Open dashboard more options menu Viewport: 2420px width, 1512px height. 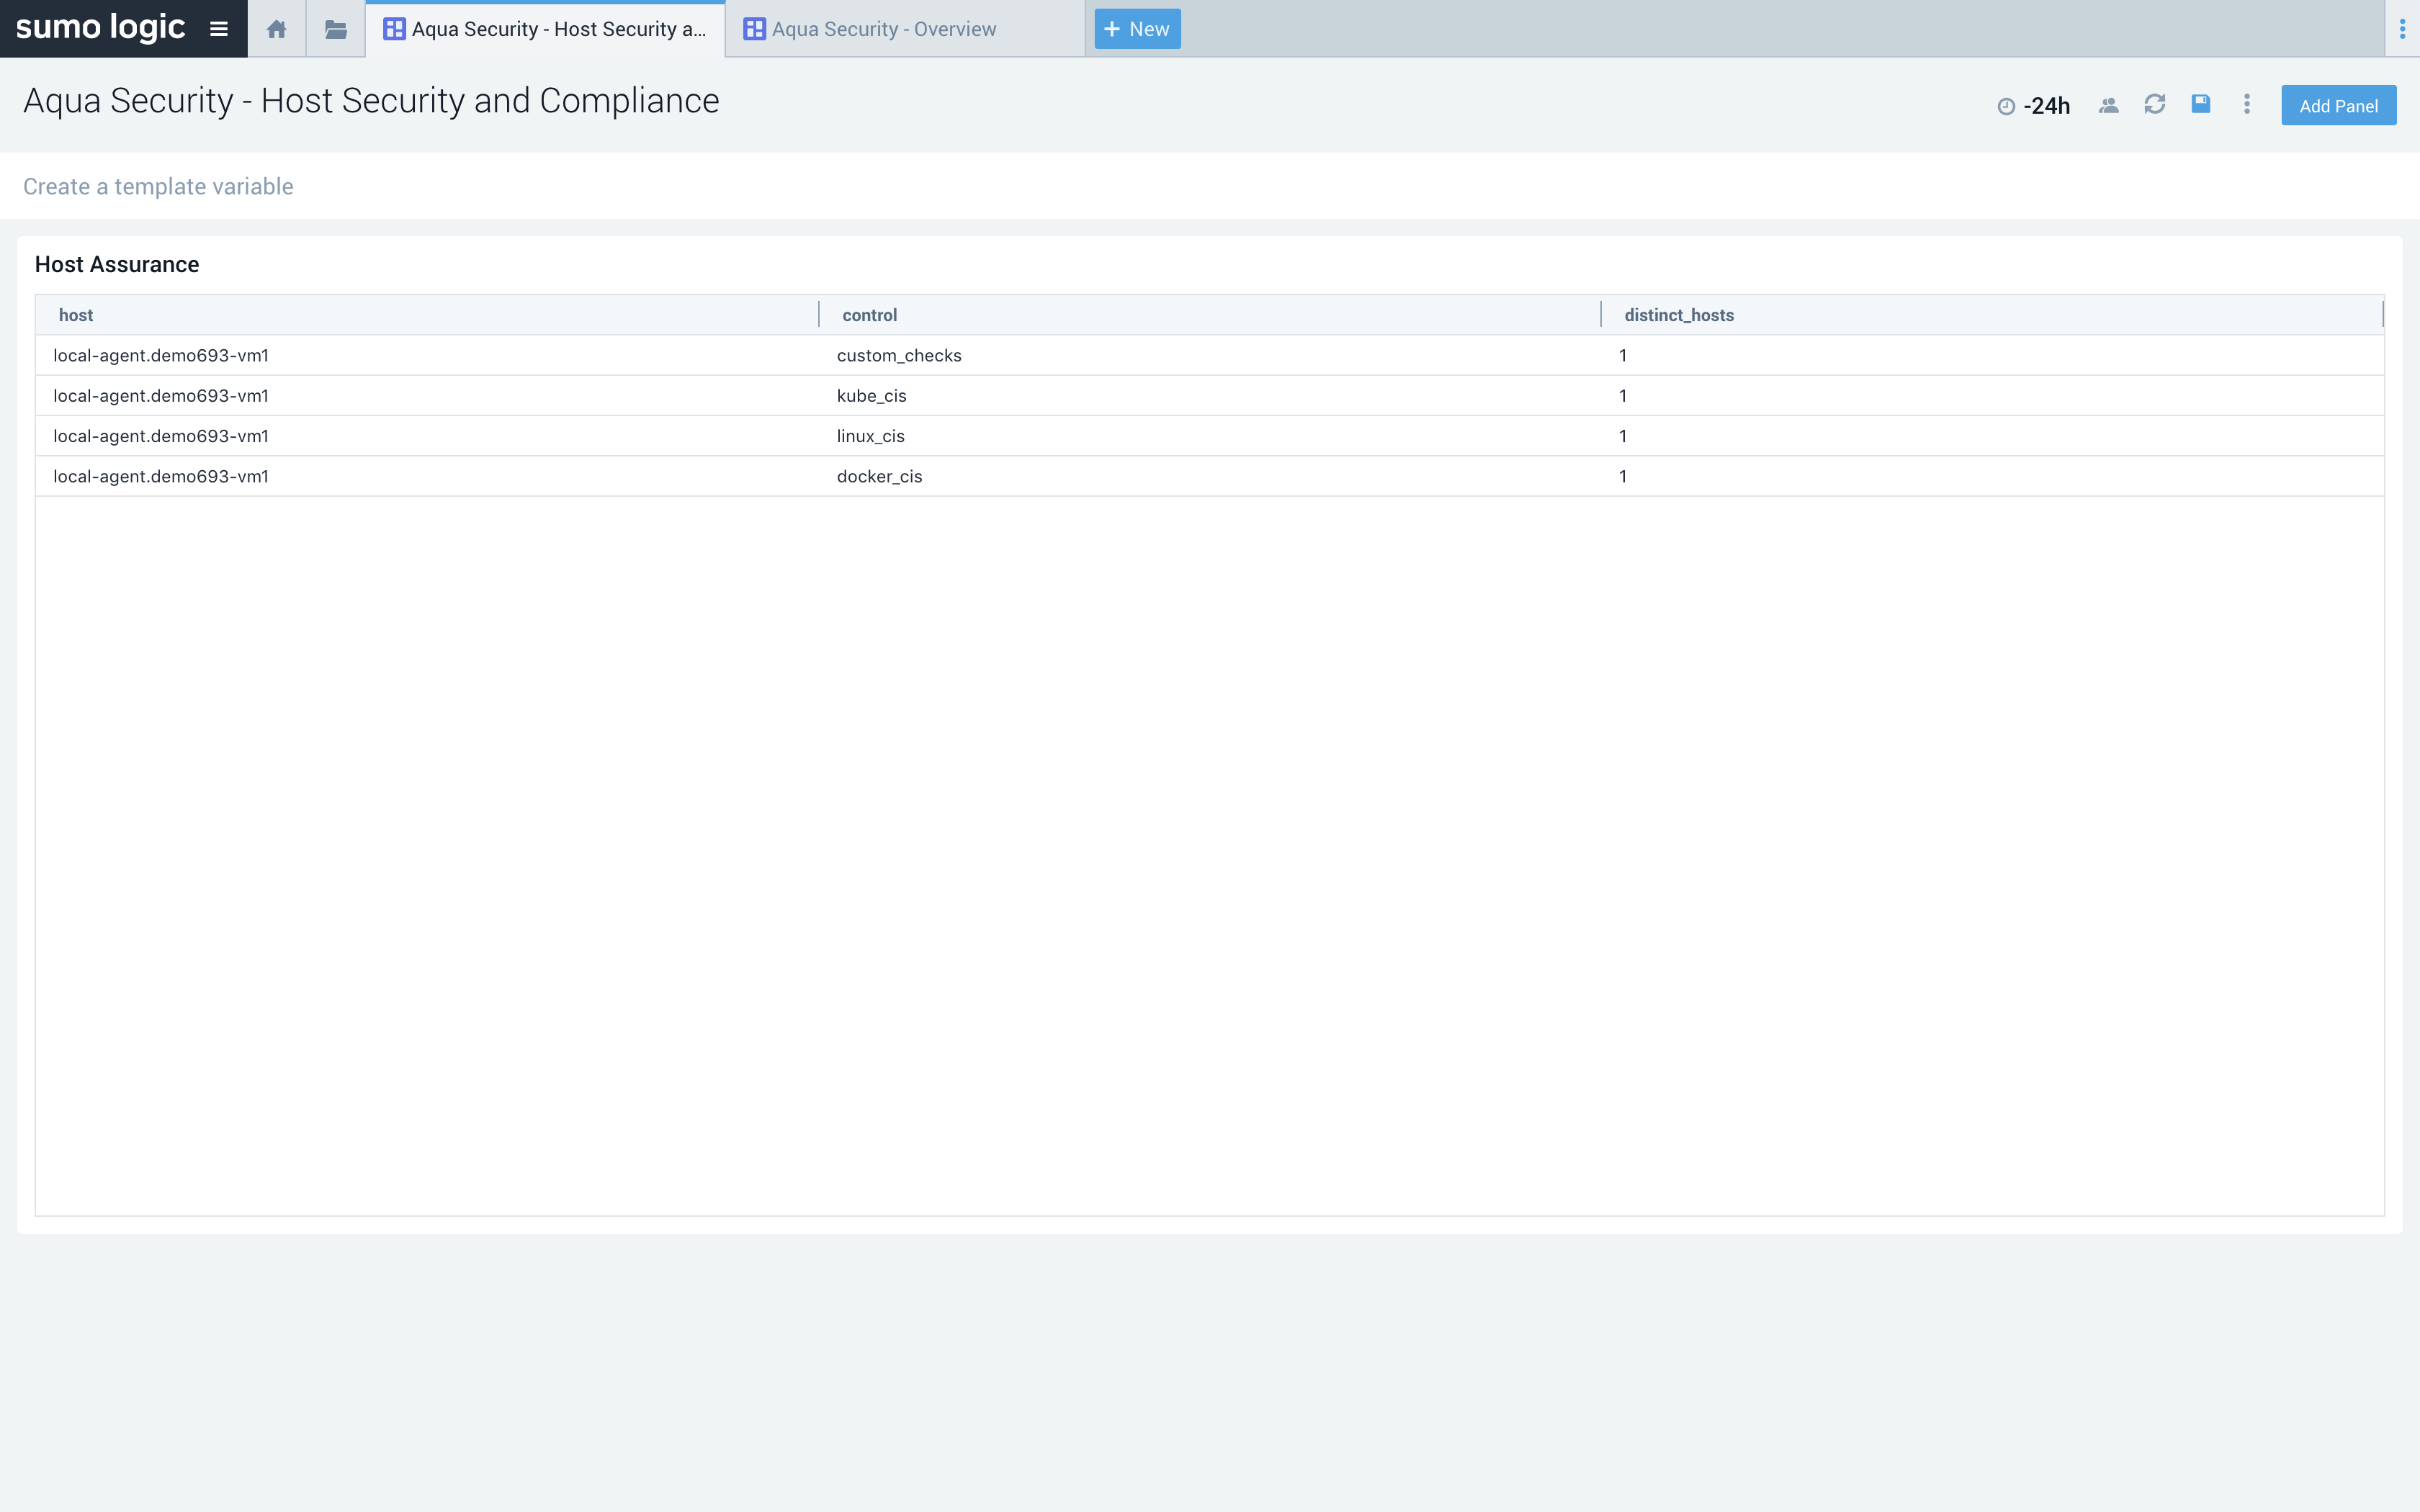(2246, 104)
